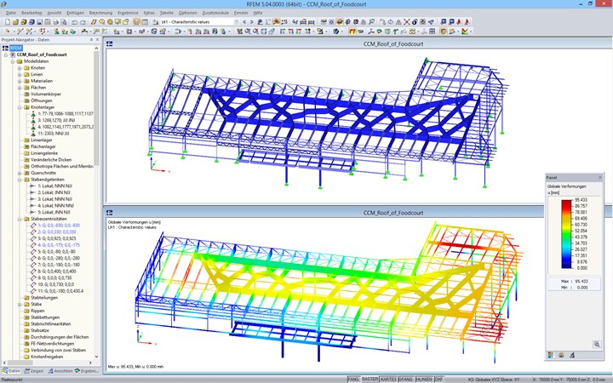Image resolution: width=613 pixels, height=383 pixels.
Task: Open the filter tab icon in Panel
Action: click(572, 355)
